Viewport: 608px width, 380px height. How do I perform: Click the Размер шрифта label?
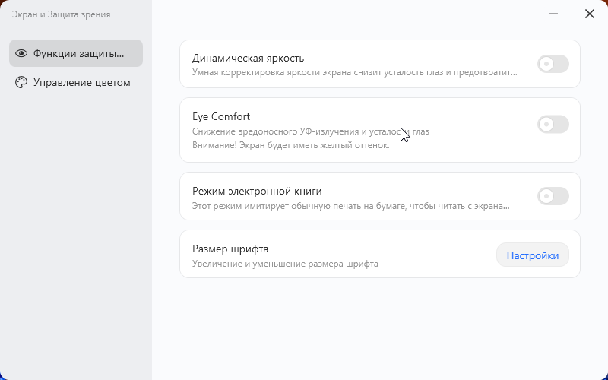tap(230, 249)
